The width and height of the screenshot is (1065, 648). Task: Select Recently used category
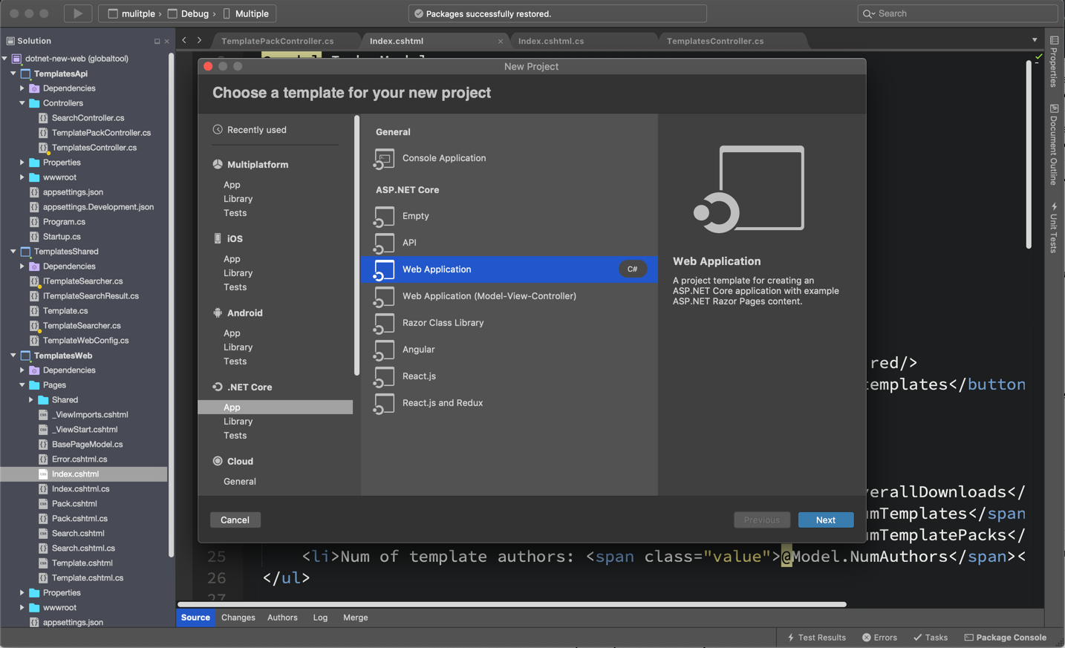point(256,129)
